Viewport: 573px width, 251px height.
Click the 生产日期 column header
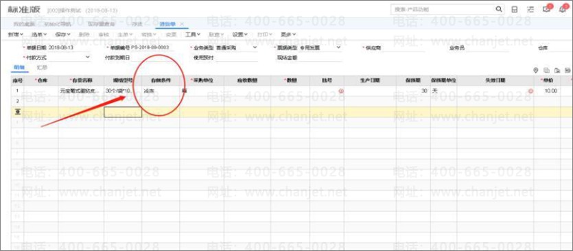pos(370,80)
